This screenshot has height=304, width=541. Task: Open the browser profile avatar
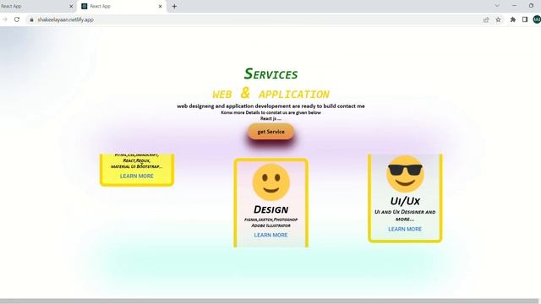tap(537, 19)
